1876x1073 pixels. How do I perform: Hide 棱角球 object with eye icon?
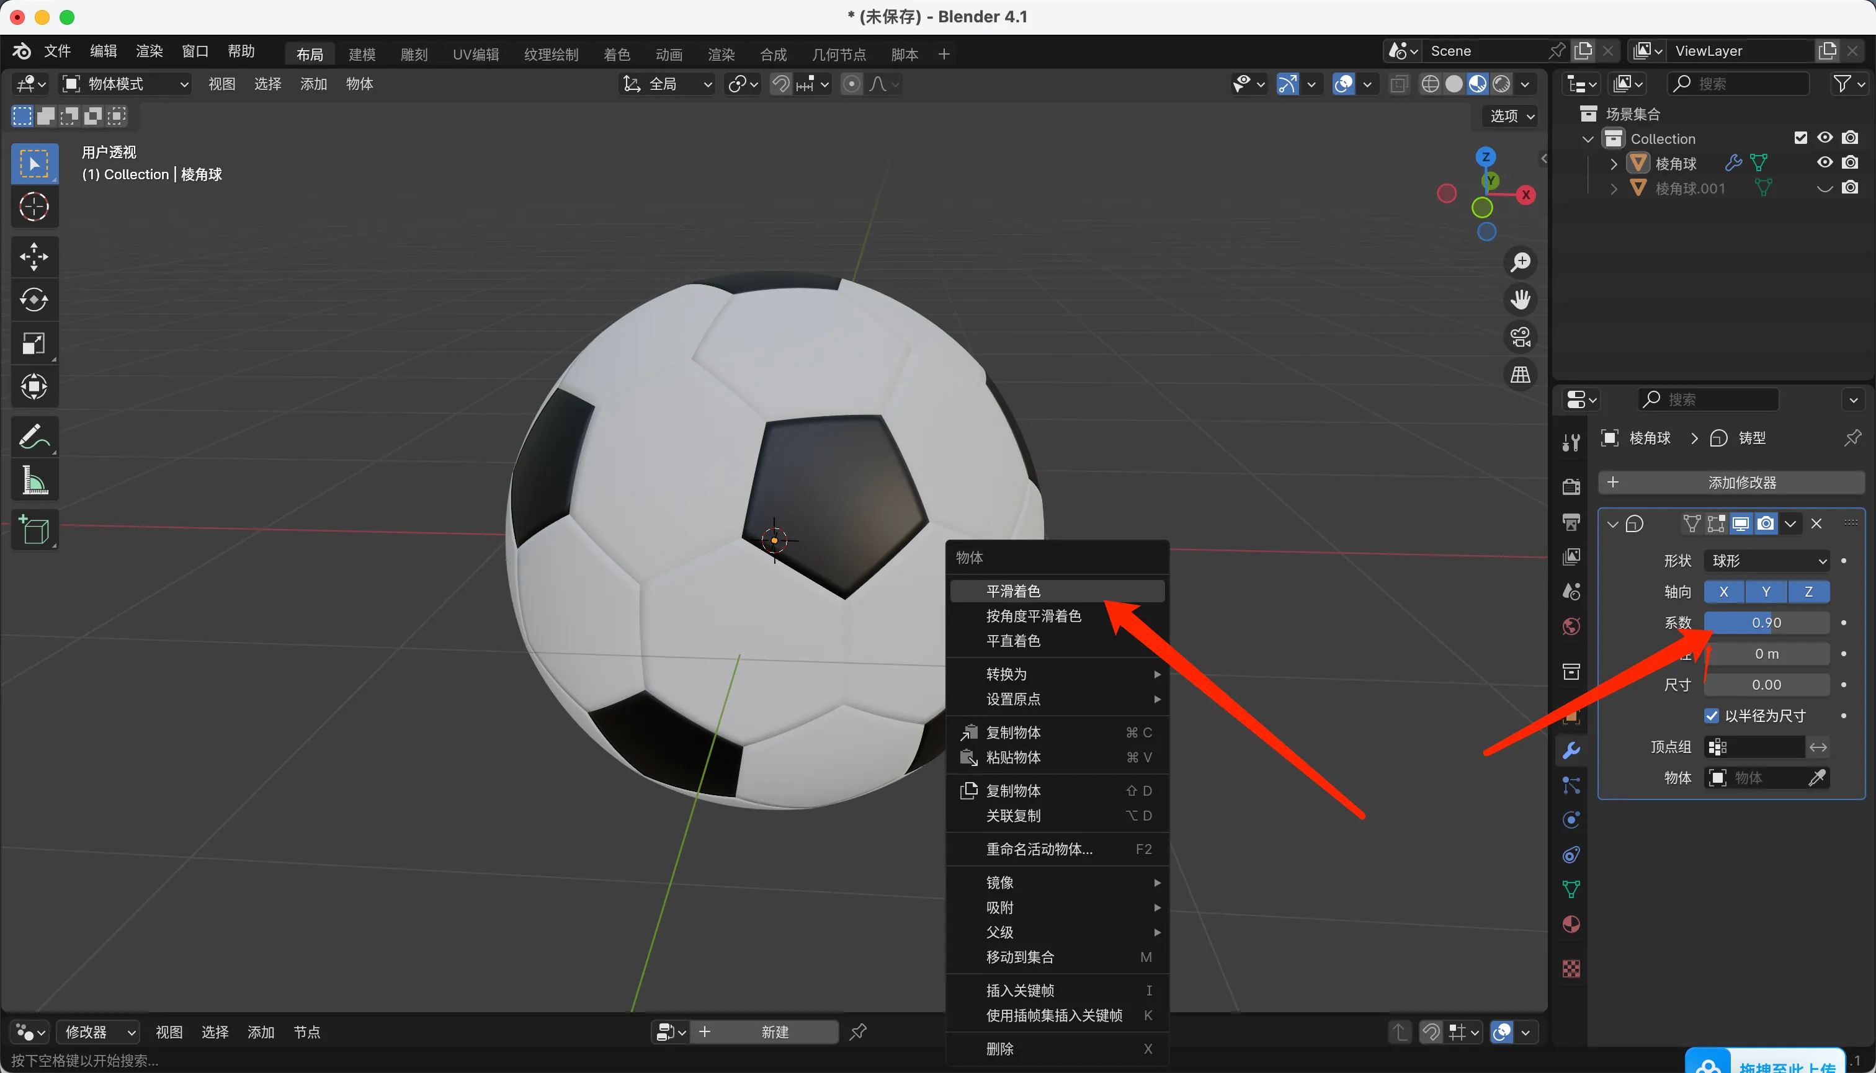(1825, 163)
